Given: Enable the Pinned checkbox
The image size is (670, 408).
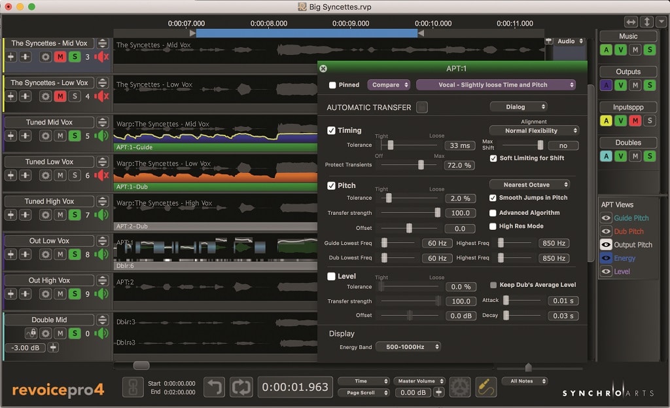Looking at the screenshot, I should point(332,85).
